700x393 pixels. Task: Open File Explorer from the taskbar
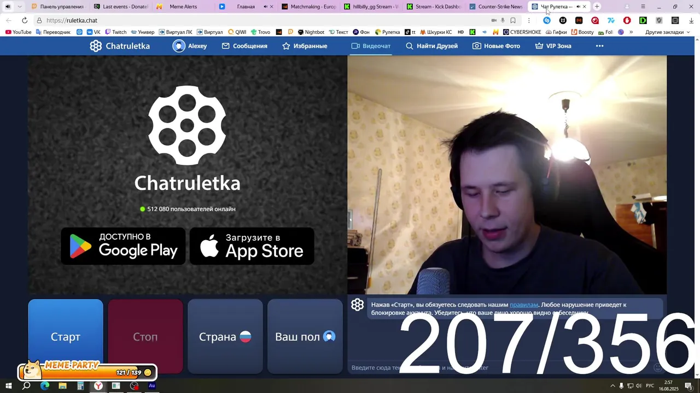62,386
